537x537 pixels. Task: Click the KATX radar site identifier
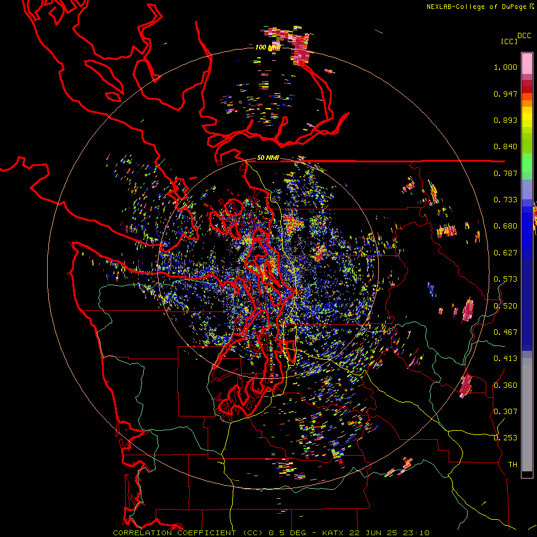334,533
